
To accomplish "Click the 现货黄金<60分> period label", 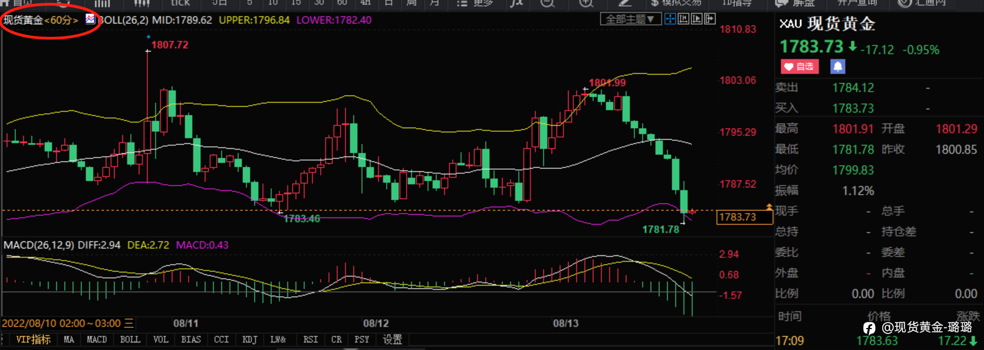I will pos(41,20).
